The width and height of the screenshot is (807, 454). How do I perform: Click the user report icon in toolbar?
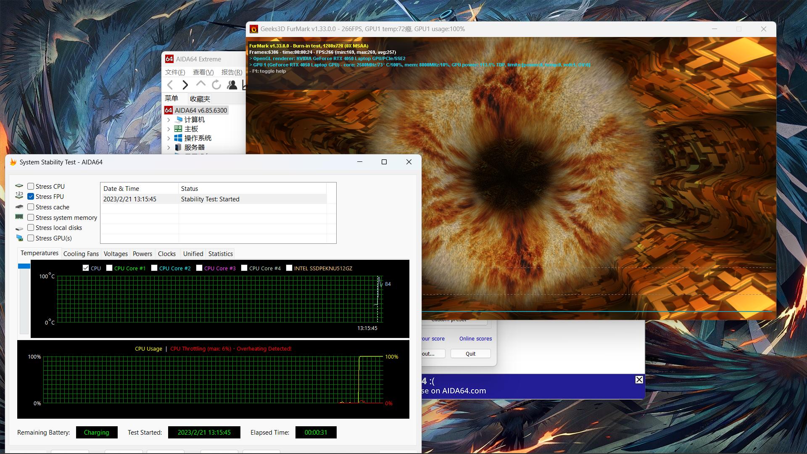(x=232, y=85)
